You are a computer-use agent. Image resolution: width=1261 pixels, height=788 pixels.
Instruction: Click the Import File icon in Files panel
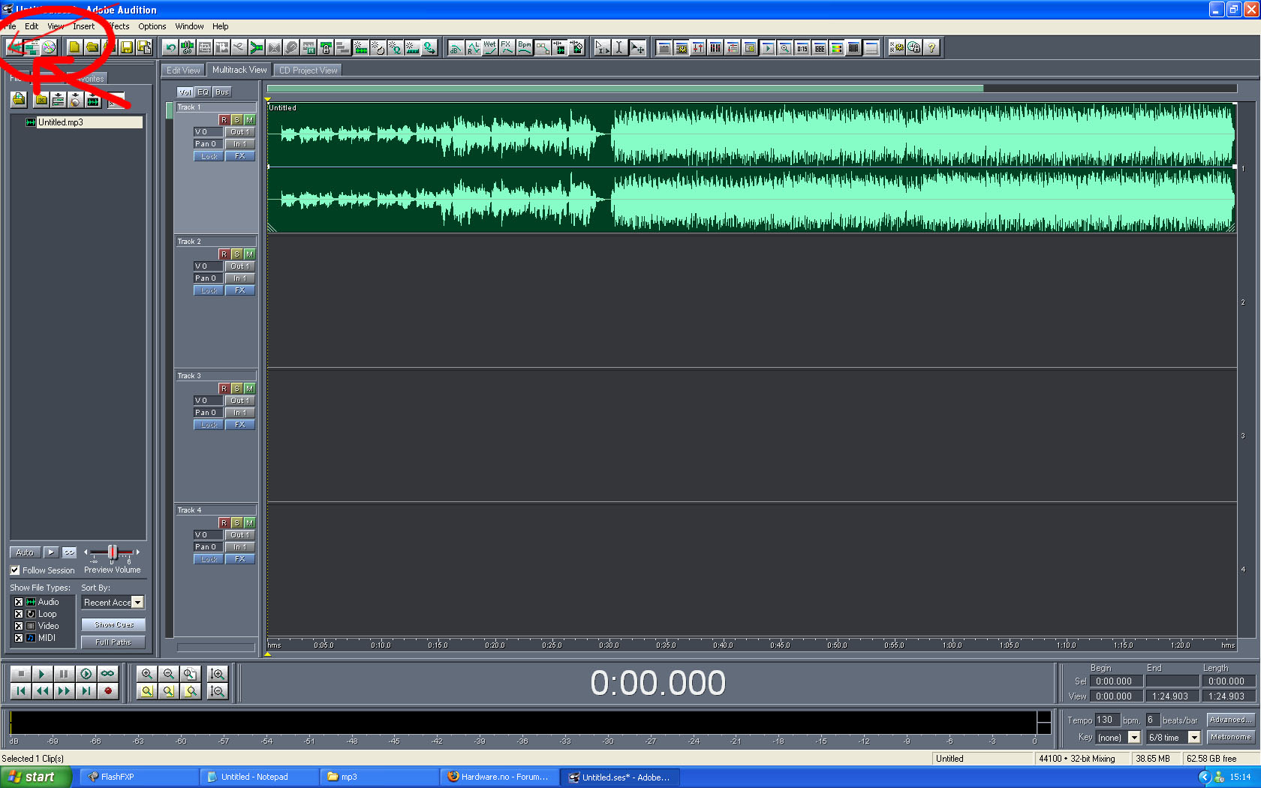point(19,100)
